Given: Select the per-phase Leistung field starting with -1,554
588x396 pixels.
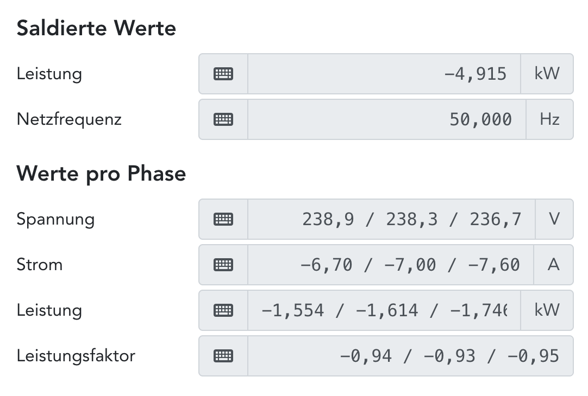Looking at the screenshot, I should click(x=384, y=310).
